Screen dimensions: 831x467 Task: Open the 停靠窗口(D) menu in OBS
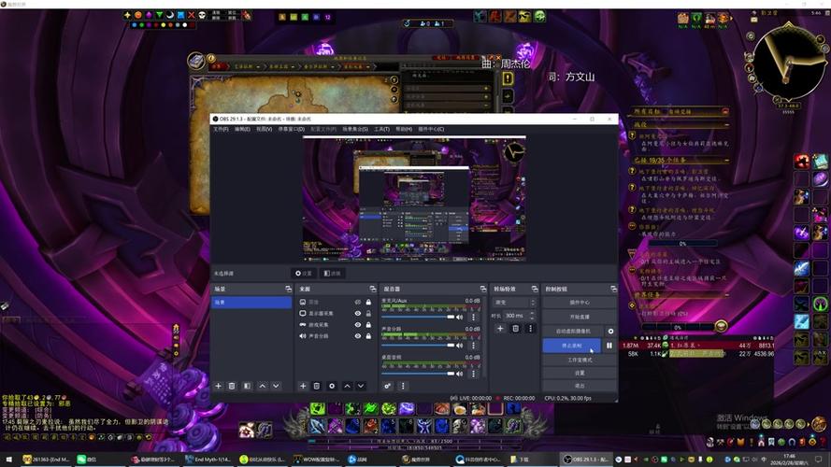[x=292, y=129]
